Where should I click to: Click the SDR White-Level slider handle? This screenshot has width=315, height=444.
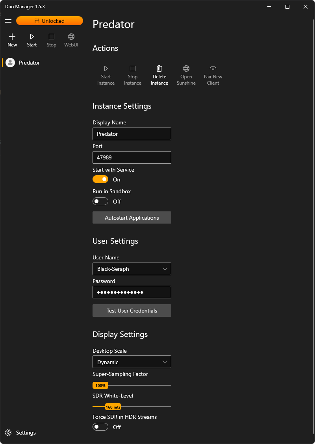(113, 407)
